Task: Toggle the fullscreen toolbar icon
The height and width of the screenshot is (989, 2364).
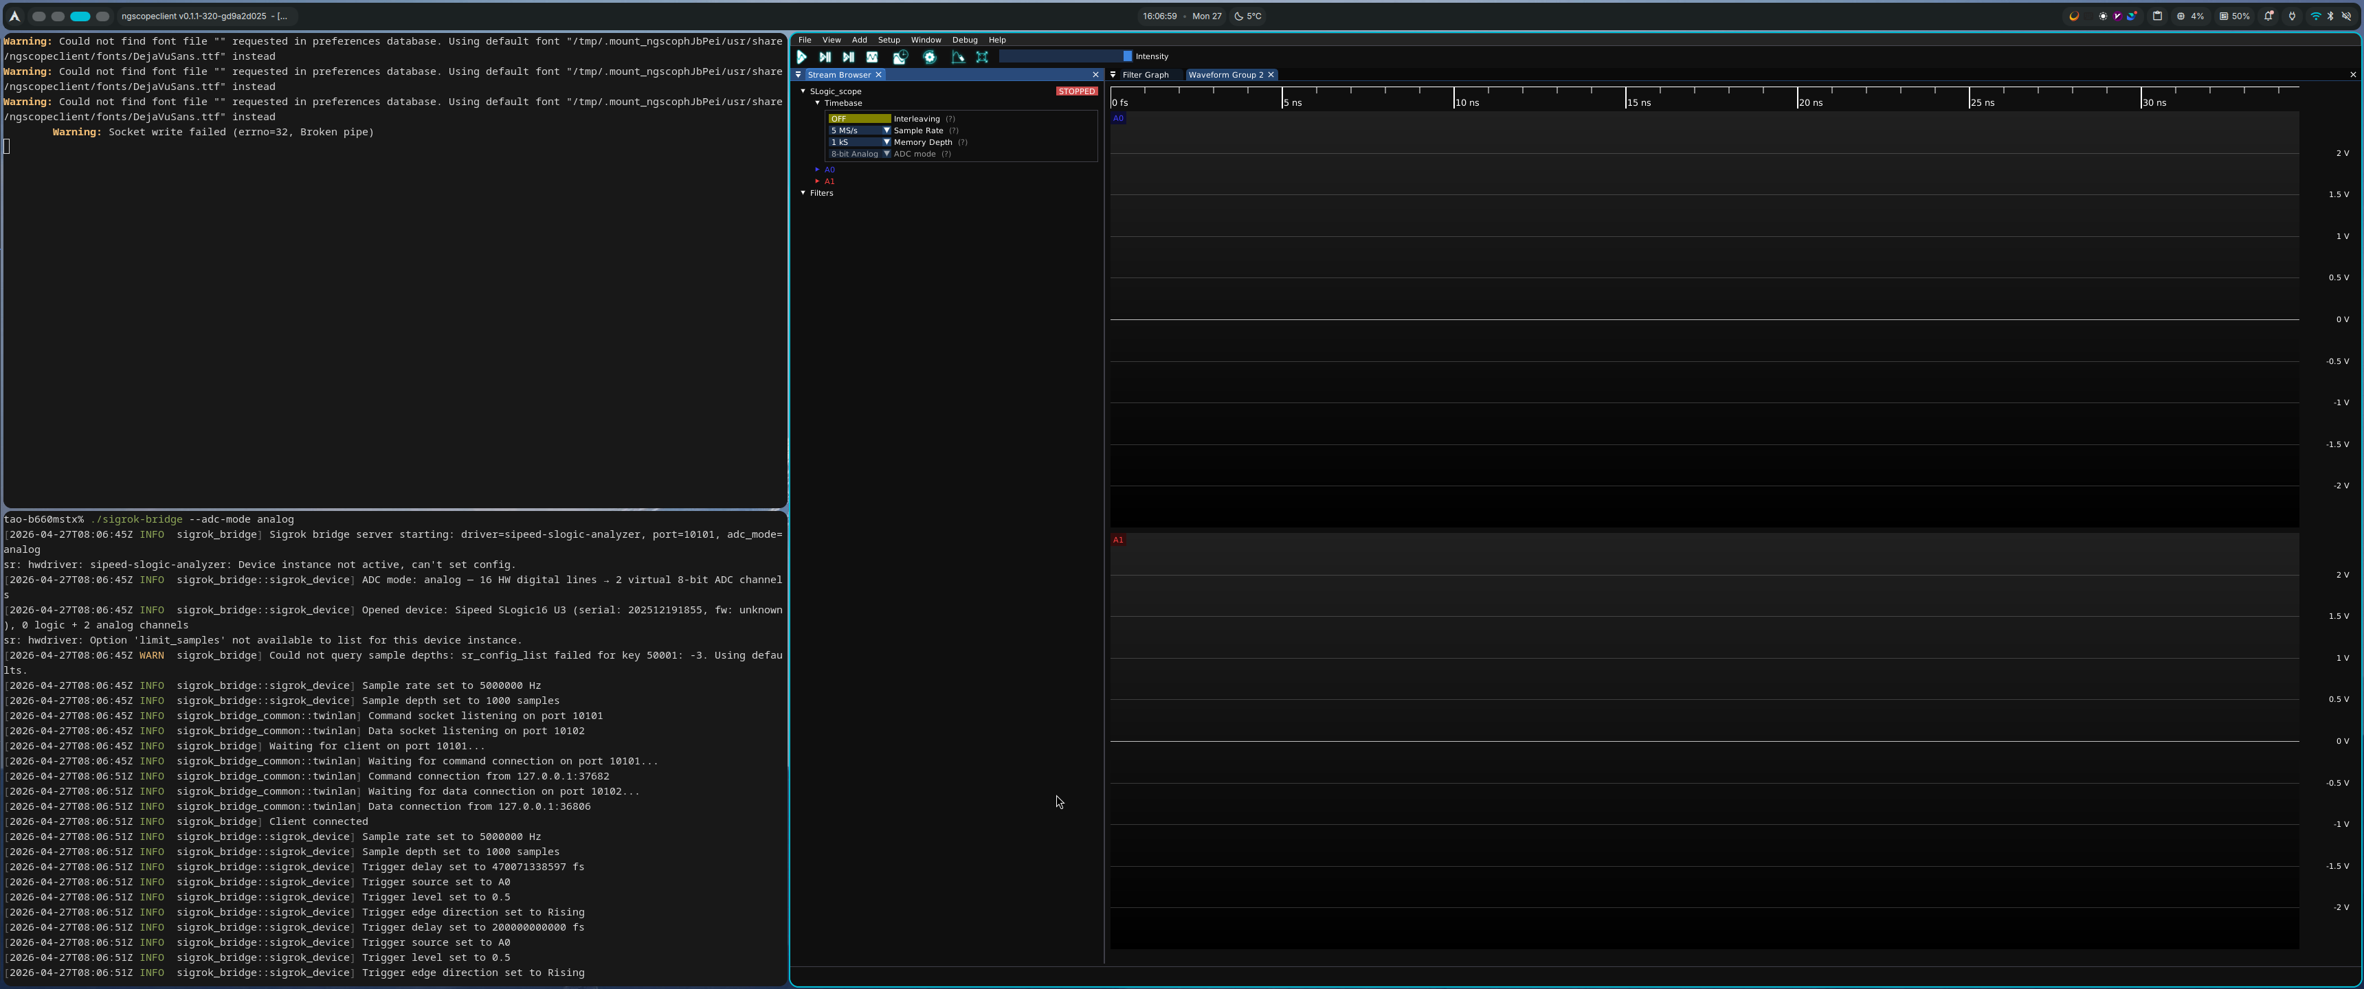Action: pyautogui.click(x=982, y=57)
